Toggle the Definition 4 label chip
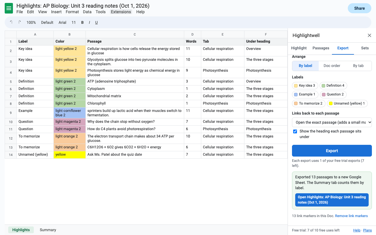Screen dimensions: 376x235 coord(333,86)
